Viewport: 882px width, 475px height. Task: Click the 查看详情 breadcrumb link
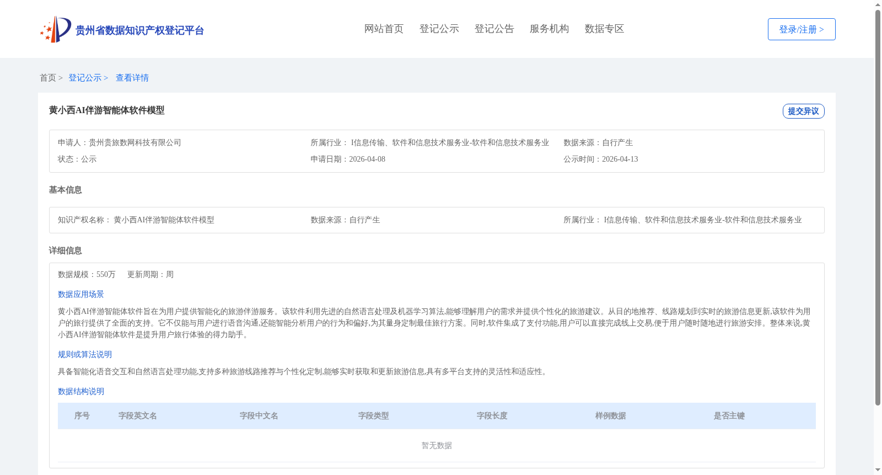(132, 78)
